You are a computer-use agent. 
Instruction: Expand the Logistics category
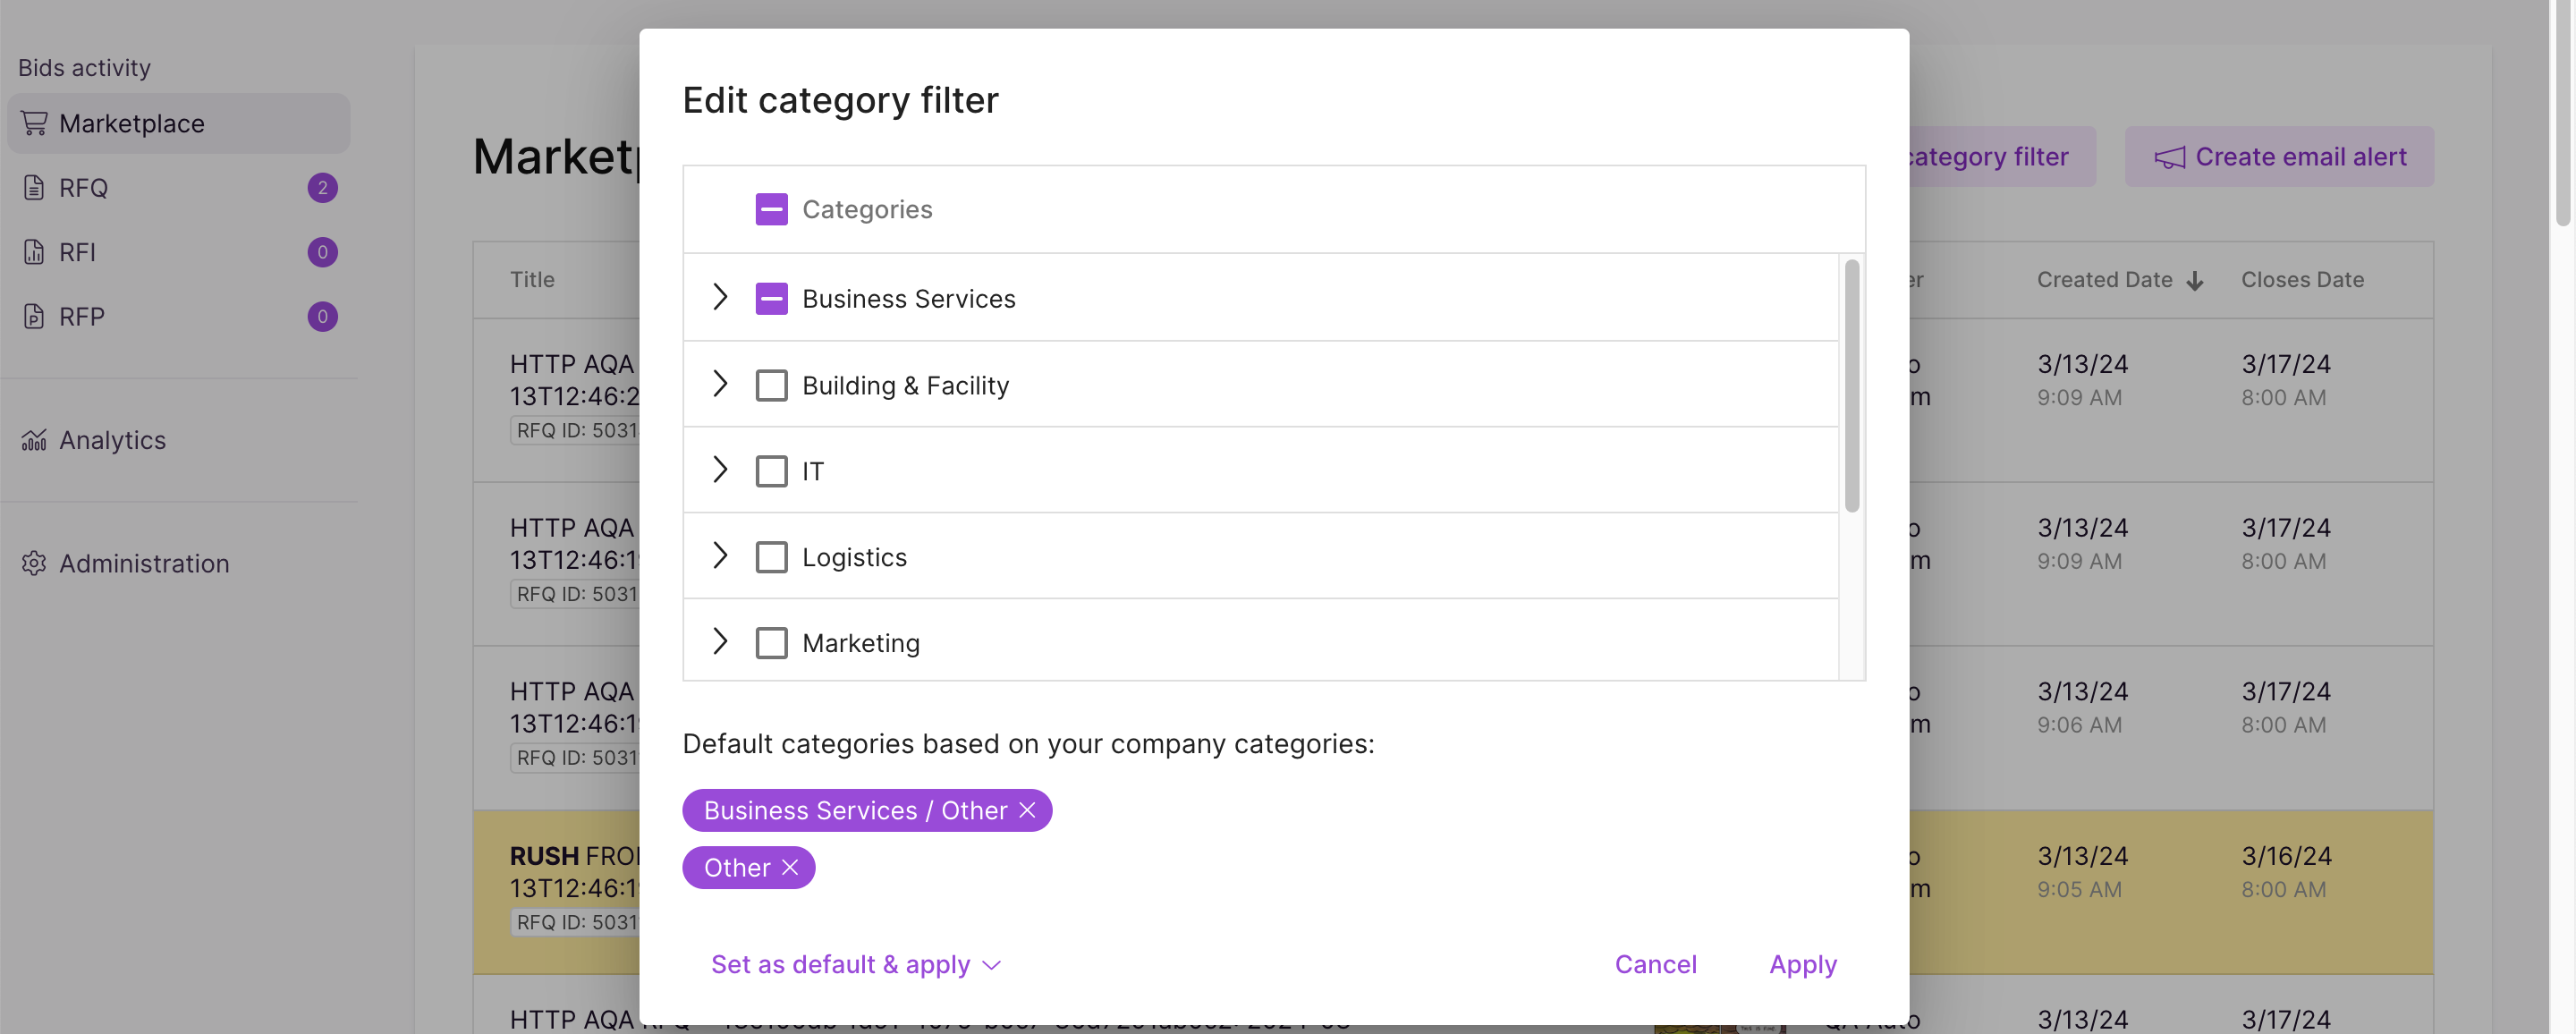720,555
